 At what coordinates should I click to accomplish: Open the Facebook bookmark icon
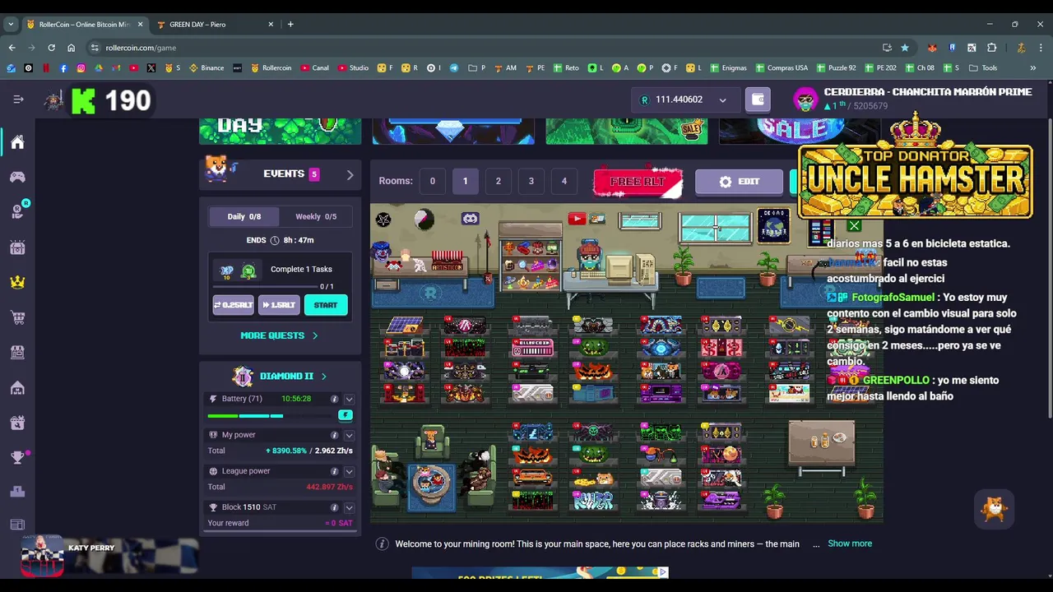click(x=63, y=68)
